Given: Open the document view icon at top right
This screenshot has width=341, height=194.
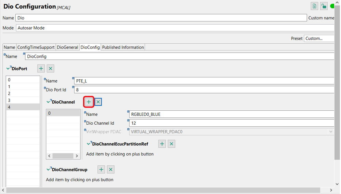Looking at the screenshot, I should pyautogui.click(x=314, y=6).
